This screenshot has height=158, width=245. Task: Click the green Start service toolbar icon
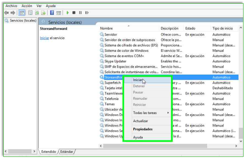pyautogui.click(x=68, y=13)
